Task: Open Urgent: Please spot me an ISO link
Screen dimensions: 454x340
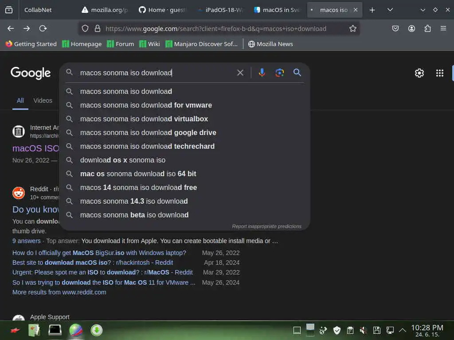Action: [x=102, y=272]
